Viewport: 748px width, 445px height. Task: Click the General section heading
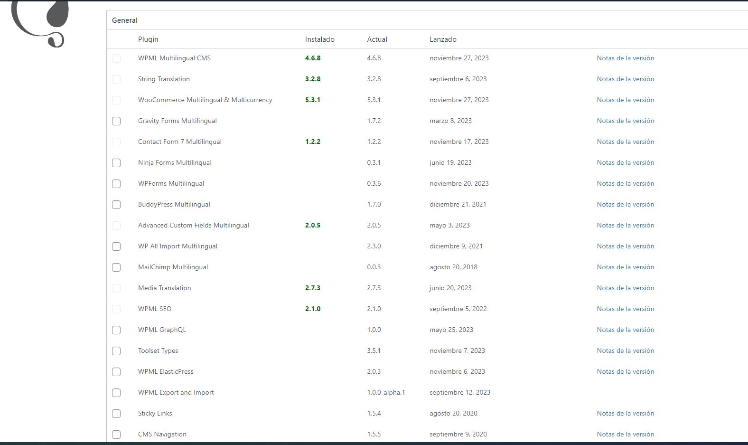point(125,20)
